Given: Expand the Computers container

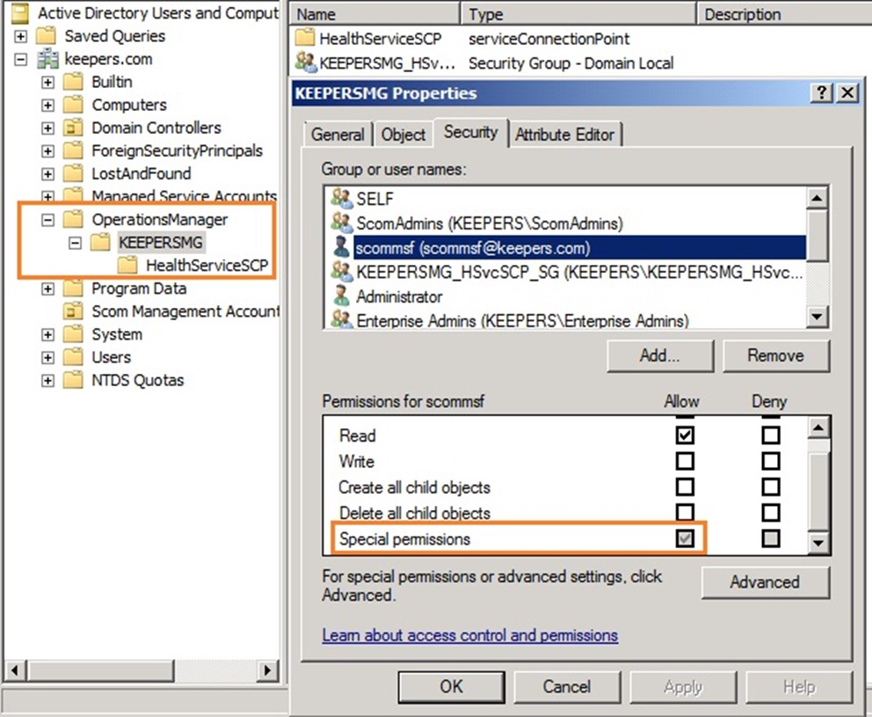Looking at the screenshot, I should pos(47,105).
